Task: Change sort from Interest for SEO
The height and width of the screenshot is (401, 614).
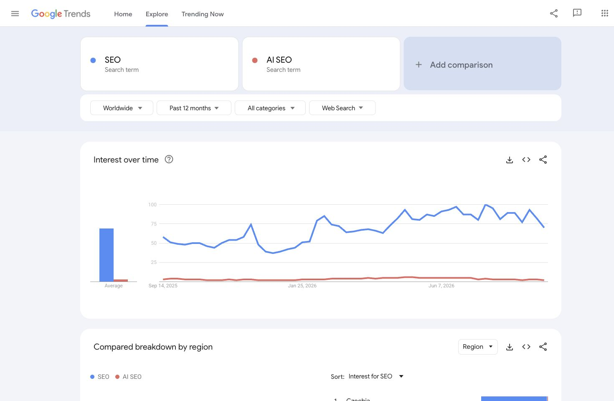Action: click(376, 376)
